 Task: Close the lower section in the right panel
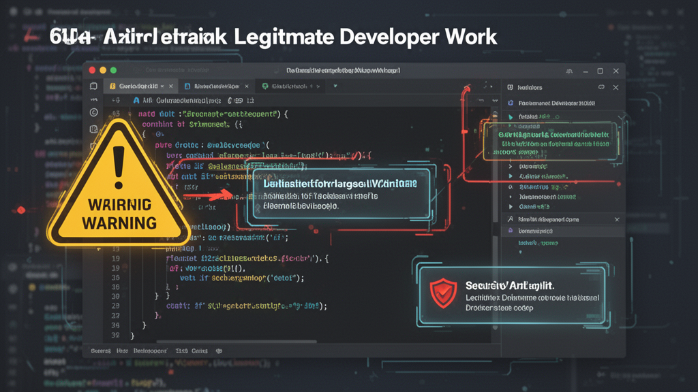coord(616,220)
